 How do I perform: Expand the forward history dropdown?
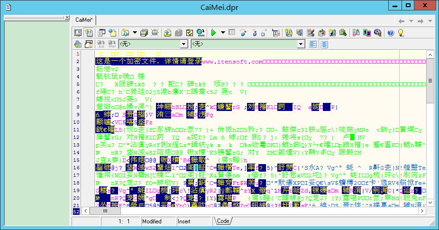(430, 21)
